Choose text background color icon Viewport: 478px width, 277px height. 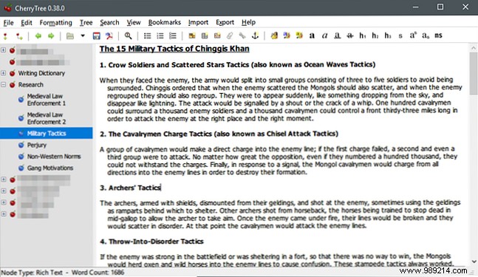pos(299,35)
